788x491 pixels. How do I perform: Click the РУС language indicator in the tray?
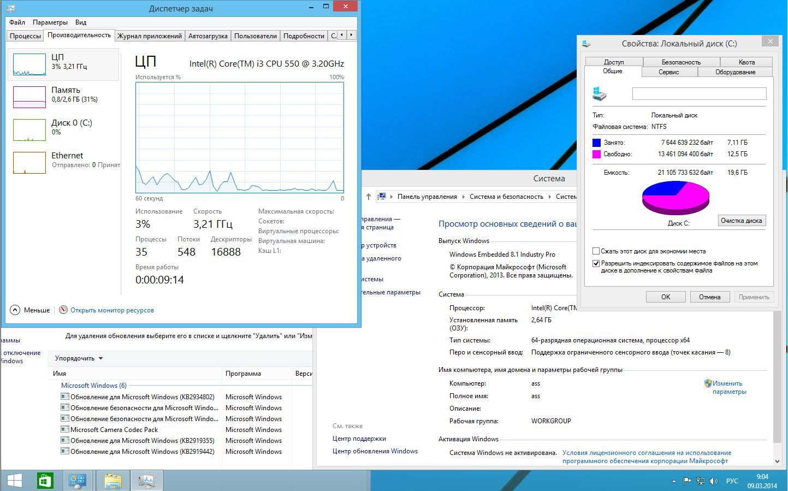732,481
